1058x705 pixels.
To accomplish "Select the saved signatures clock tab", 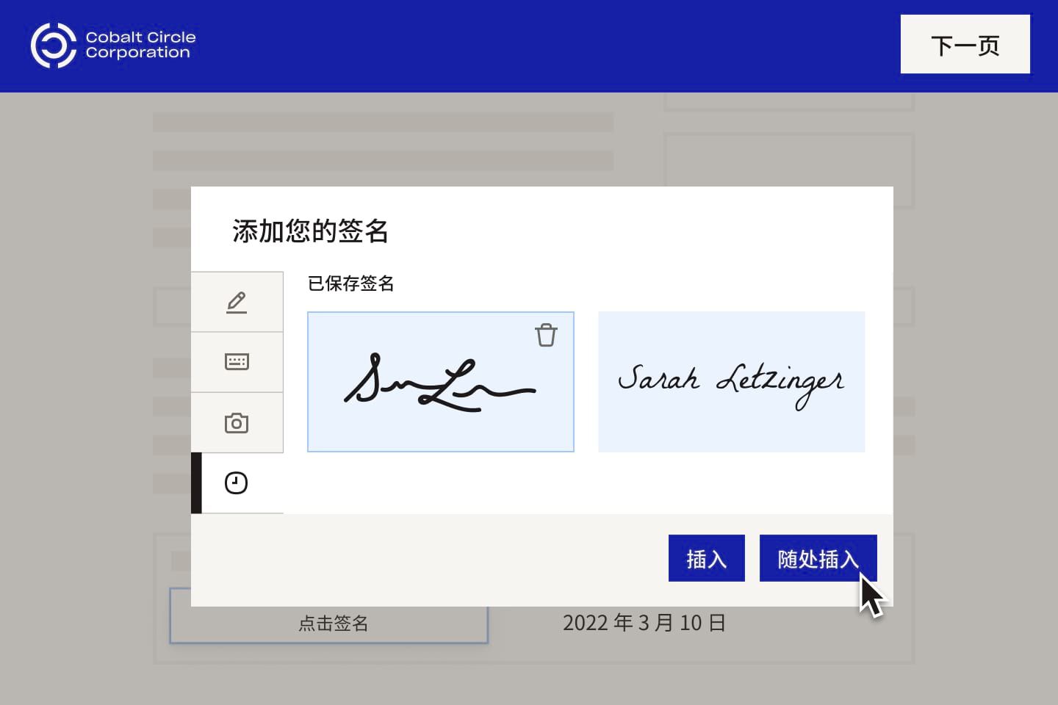I will tap(237, 483).
